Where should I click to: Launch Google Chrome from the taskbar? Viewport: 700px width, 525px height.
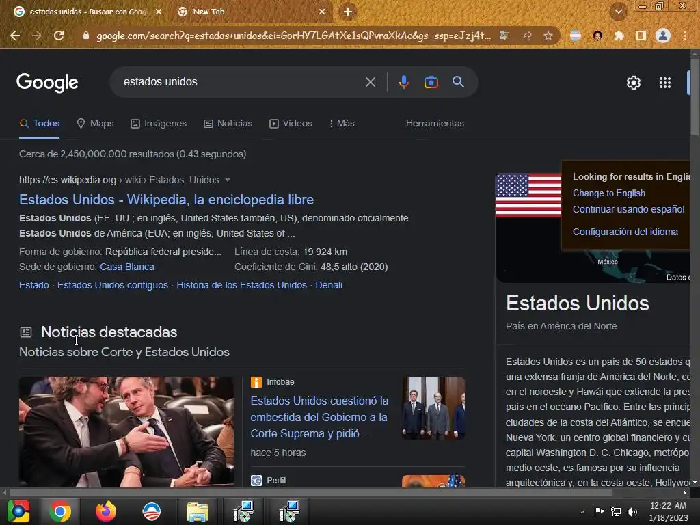pos(60,511)
